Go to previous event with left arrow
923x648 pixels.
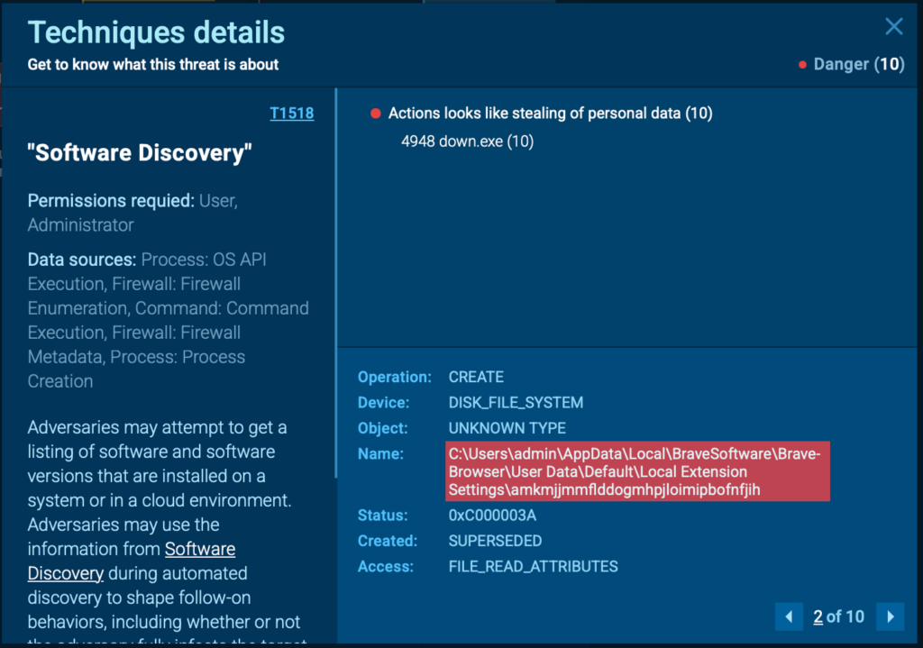click(x=789, y=616)
